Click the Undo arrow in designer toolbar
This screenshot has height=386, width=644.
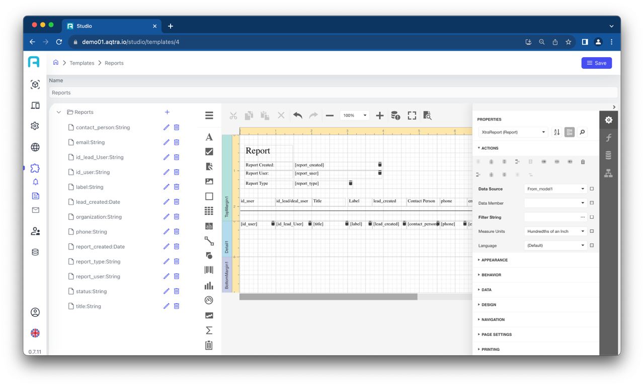click(298, 115)
